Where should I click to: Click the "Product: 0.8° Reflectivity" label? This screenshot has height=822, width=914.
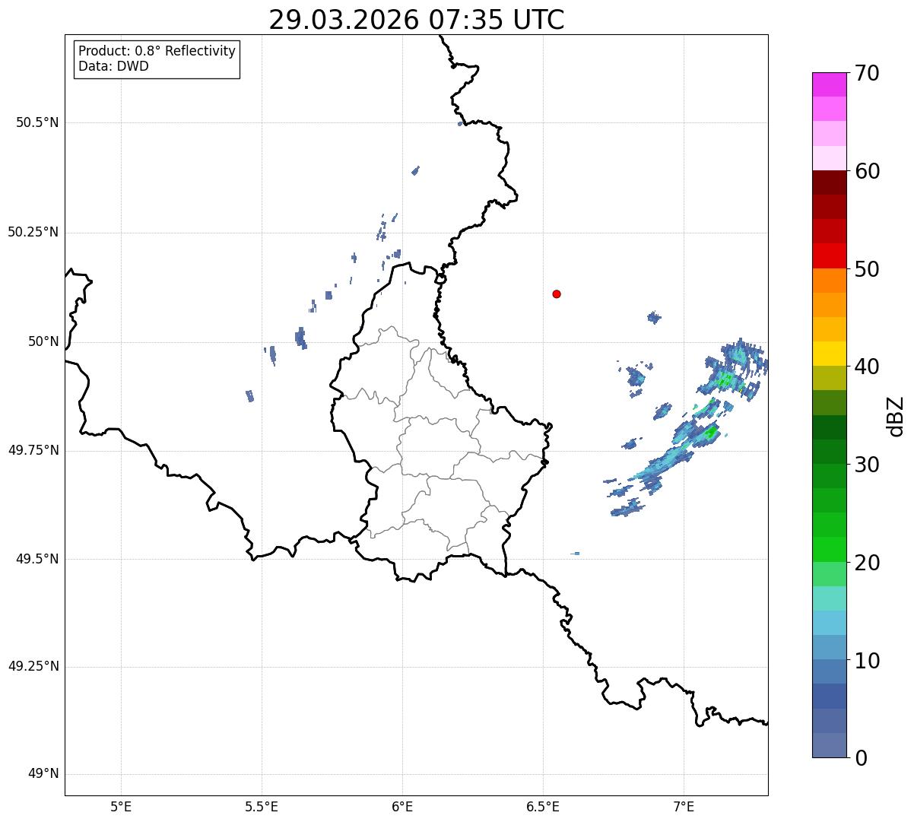[157, 51]
